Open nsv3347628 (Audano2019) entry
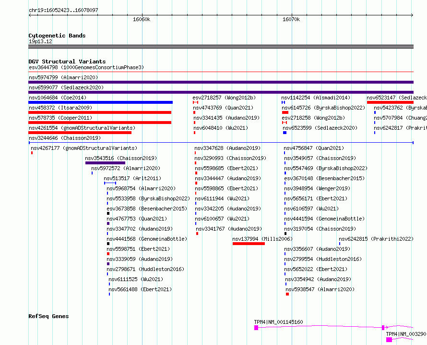427x345 pixels. [x=227, y=148]
